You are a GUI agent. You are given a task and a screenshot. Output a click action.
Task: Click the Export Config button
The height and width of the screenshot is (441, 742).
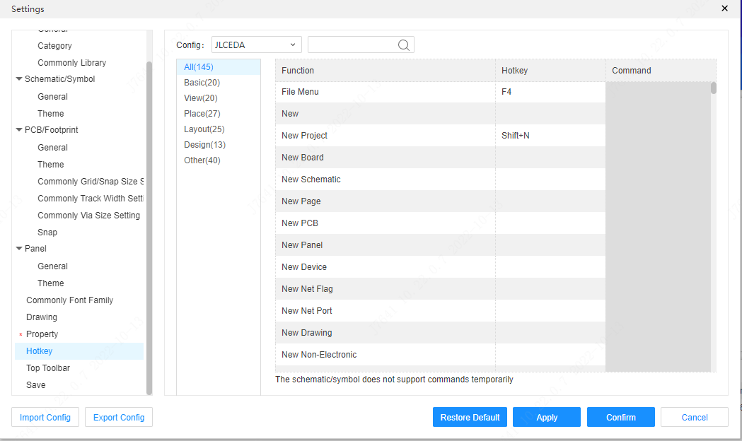(118, 417)
